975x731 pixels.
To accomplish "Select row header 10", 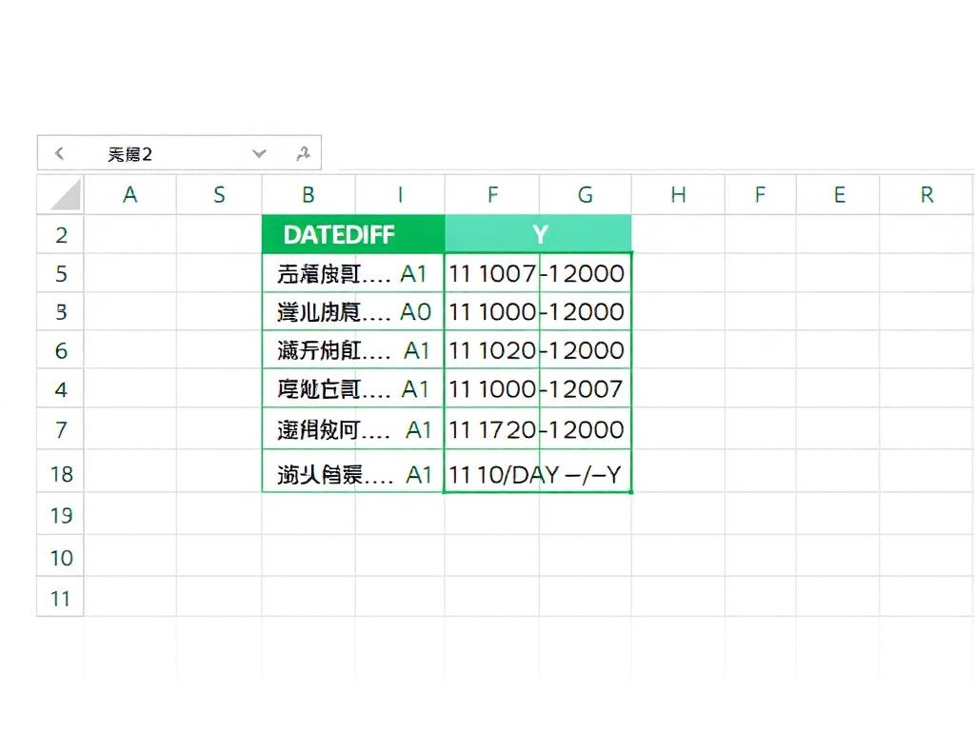I will click(x=60, y=556).
